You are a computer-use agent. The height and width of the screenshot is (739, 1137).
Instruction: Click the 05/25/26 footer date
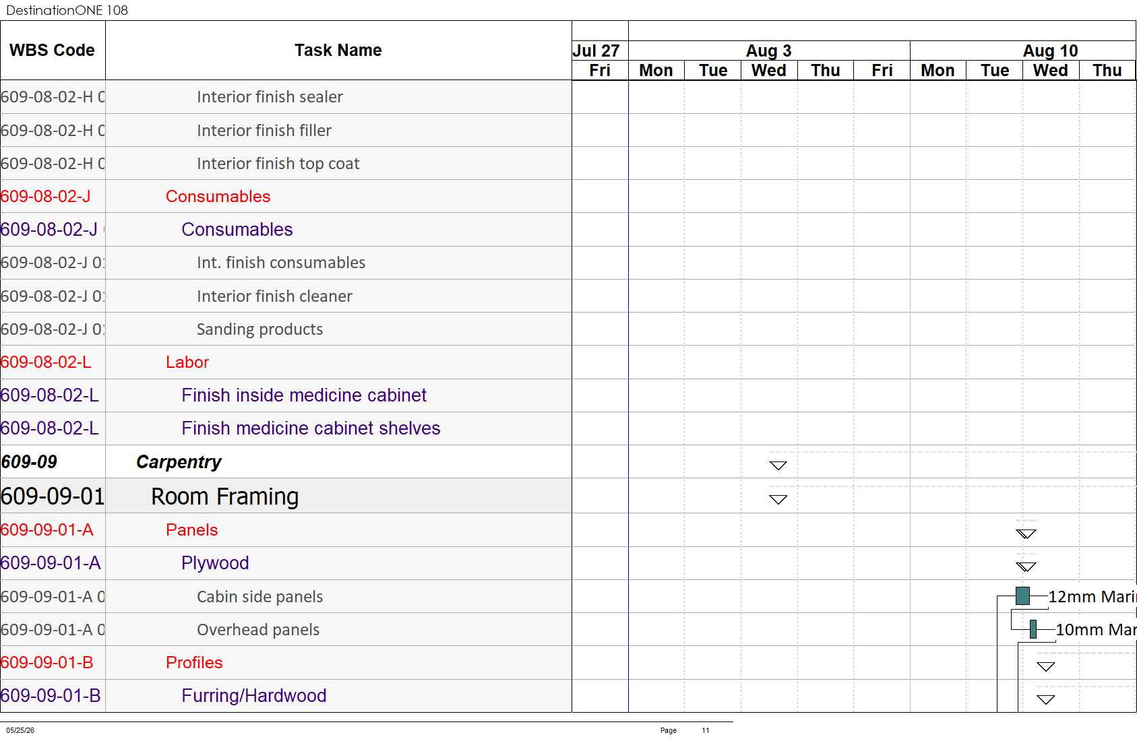tap(20, 730)
